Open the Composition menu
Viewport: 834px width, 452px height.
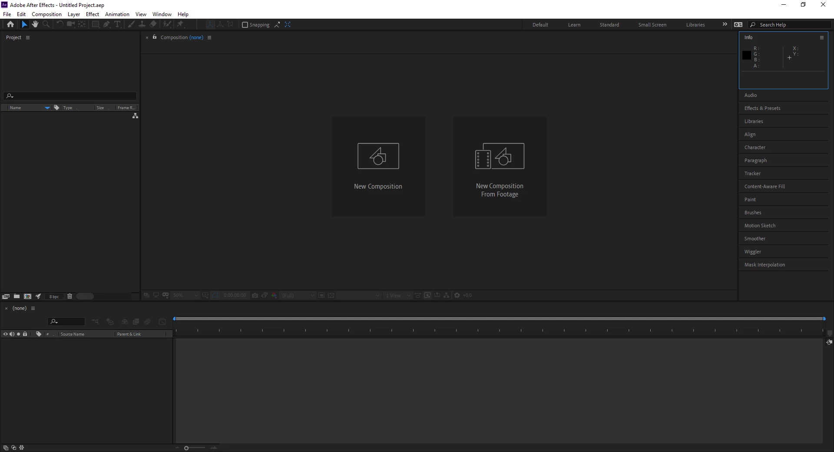46,14
